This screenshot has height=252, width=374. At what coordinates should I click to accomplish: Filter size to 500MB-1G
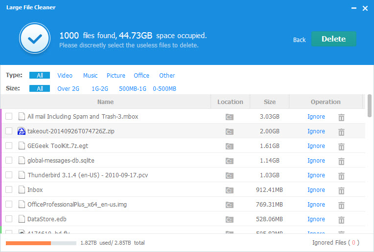(133, 88)
